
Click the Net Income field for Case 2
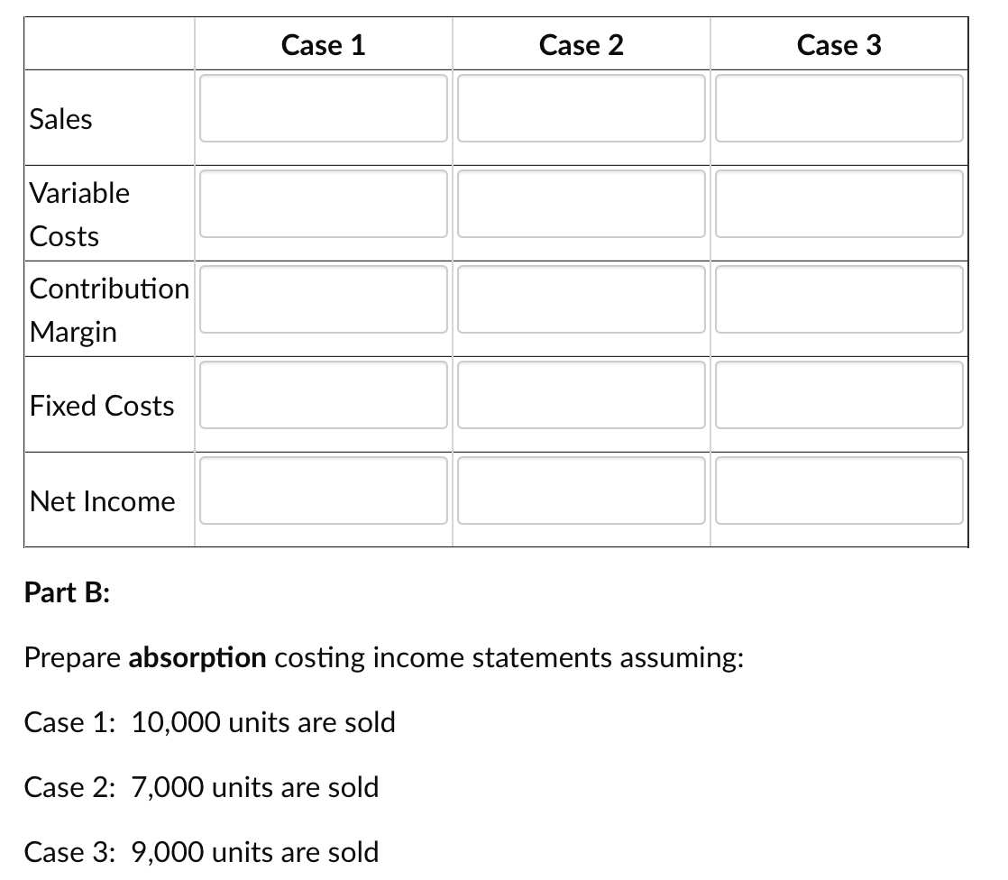(x=581, y=490)
